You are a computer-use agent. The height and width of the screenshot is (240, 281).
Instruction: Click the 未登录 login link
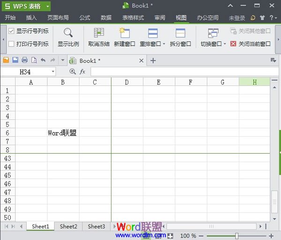[237, 18]
